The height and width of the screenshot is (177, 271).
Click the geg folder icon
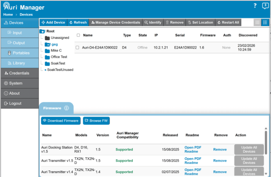[47, 44]
